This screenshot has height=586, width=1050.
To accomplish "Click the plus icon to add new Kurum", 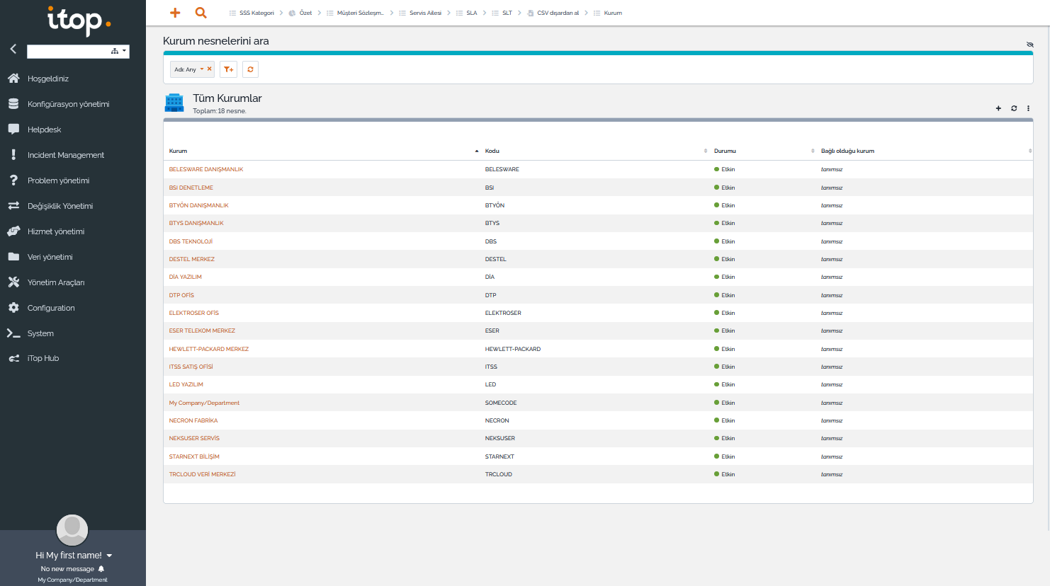I will pyautogui.click(x=998, y=108).
